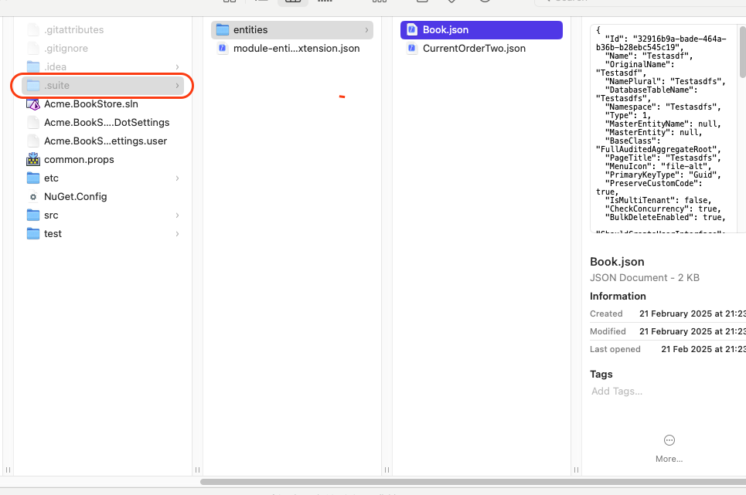Image resolution: width=746 pixels, height=495 pixels.
Task: Click the common.props file icon
Action: [33, 160]
